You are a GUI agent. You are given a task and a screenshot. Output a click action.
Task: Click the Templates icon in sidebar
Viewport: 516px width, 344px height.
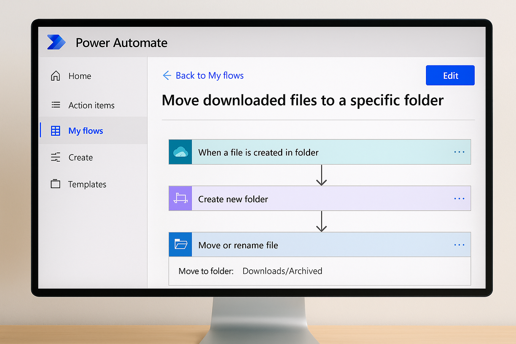[x=55, y=184]
